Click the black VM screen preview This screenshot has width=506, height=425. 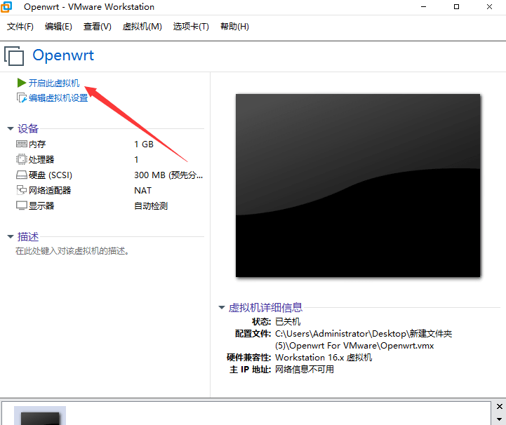pos(358,186)
